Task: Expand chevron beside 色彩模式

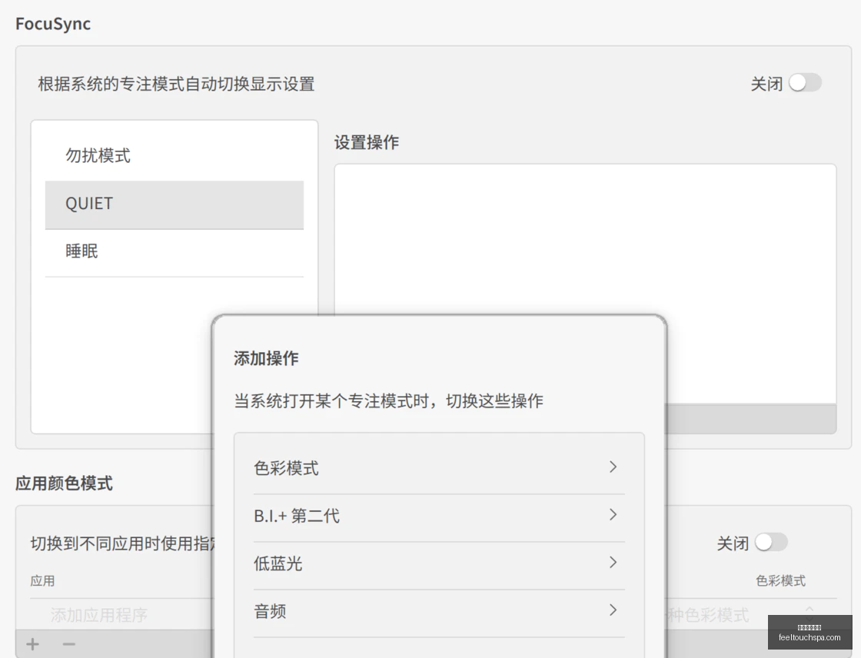Action: [x=613, y=467]
